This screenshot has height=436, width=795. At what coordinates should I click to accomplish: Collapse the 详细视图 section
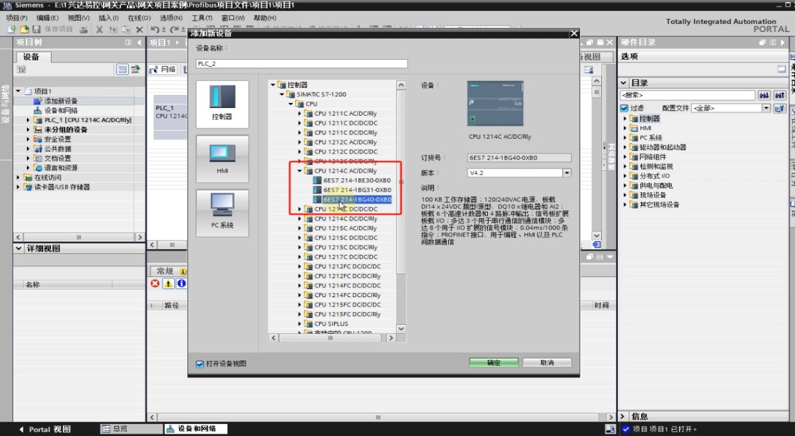19,249
